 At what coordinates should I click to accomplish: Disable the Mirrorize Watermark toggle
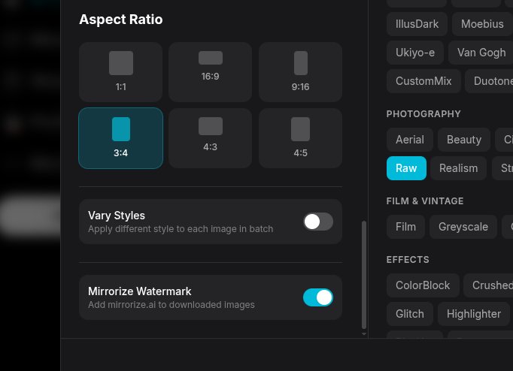318,297
